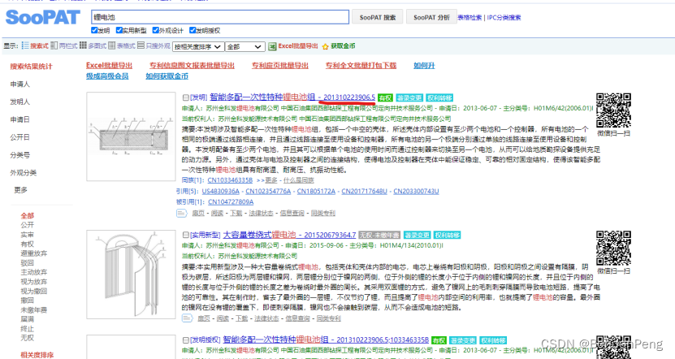Image resolution: width=675 pixels, height=359 pixels.
Task: Click the SooPAT logo
Action: (x=42, y=18)
